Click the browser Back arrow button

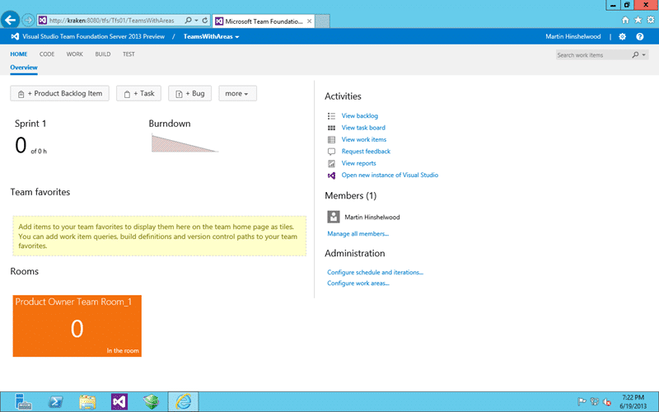click(x=10, y=19)
